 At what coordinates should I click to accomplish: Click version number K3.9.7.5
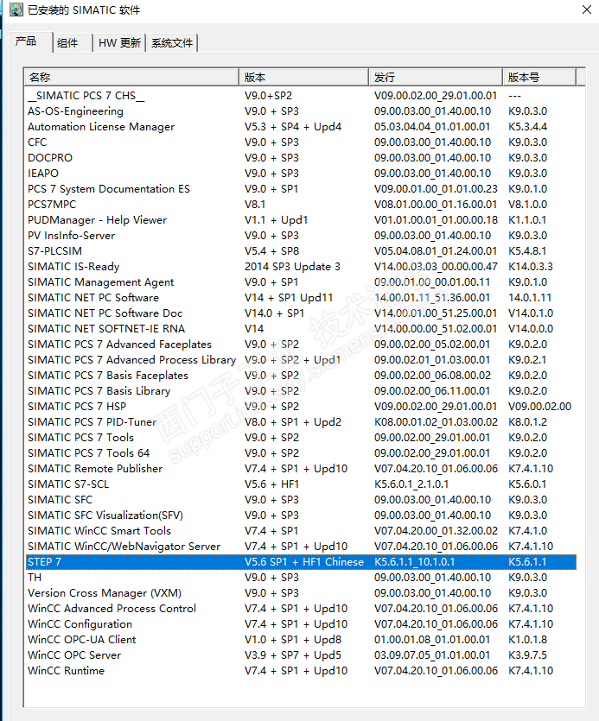click(527, 655)
